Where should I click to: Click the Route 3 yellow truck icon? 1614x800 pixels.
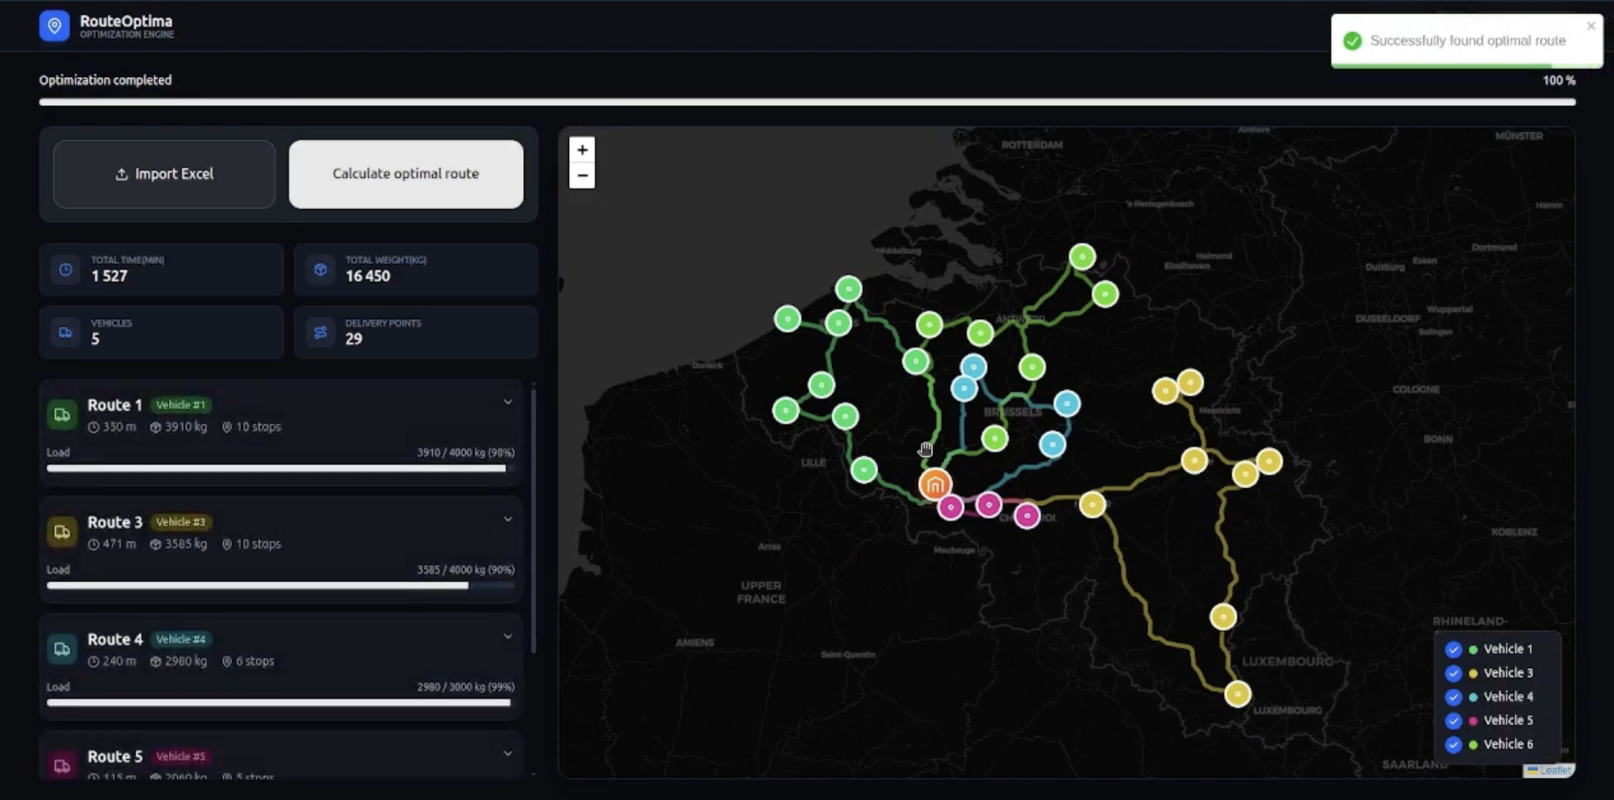pyautogui.click(x=62, y=532)
